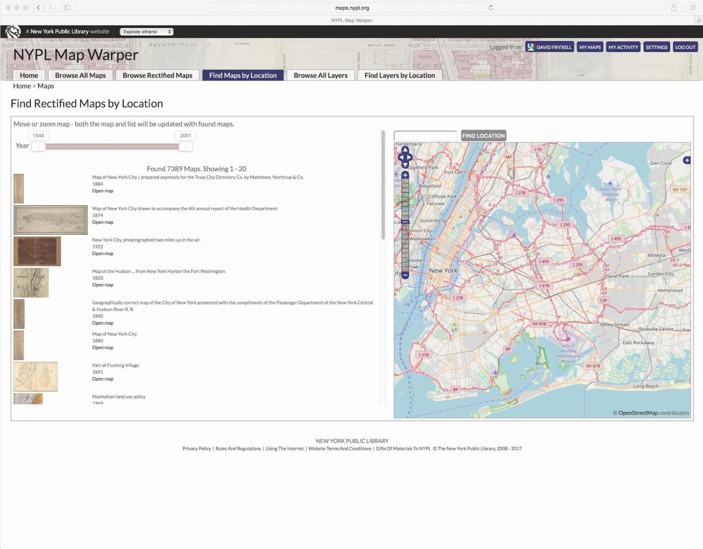
Task: Pan the map south using the down arrow
Action: (405, 165)
